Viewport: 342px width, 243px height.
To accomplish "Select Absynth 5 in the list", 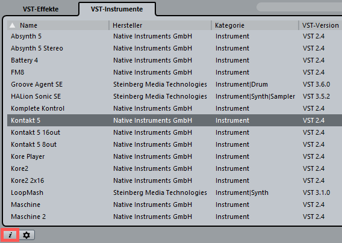I will click(175, 36).
